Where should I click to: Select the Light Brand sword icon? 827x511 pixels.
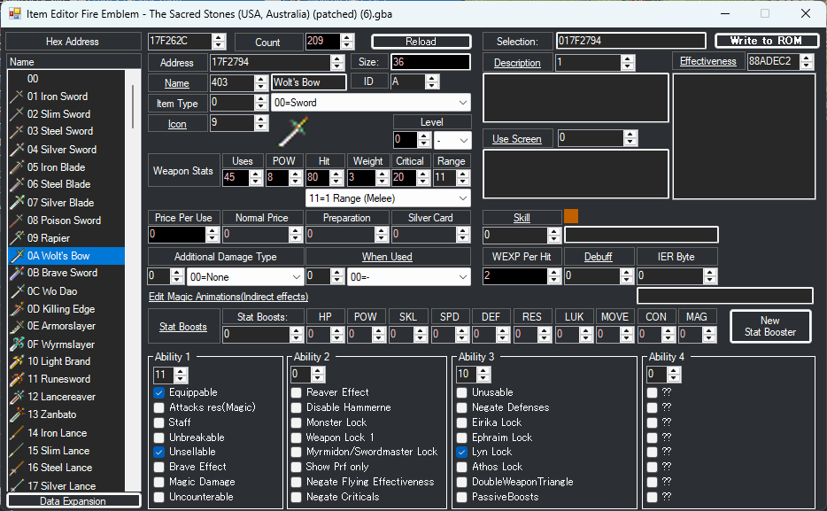coord(17,361)
